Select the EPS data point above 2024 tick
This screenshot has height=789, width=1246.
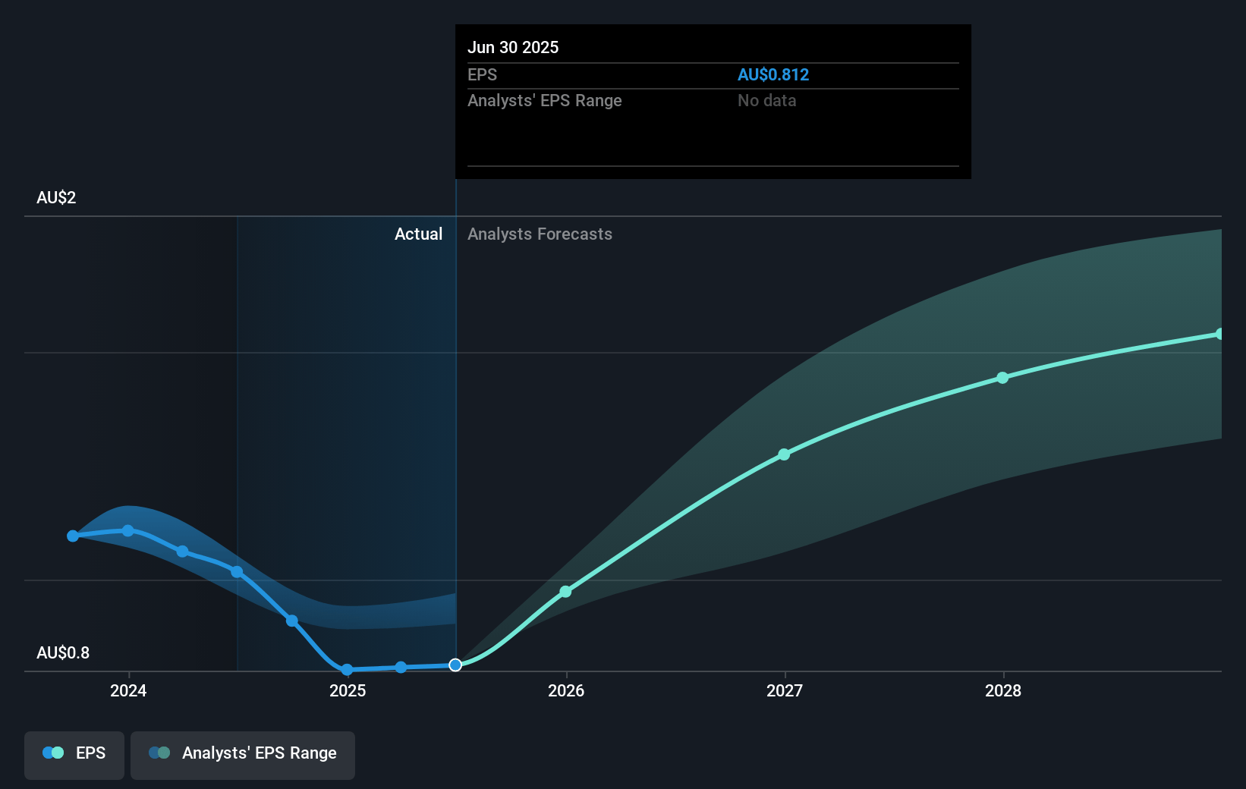click(128, 531)
